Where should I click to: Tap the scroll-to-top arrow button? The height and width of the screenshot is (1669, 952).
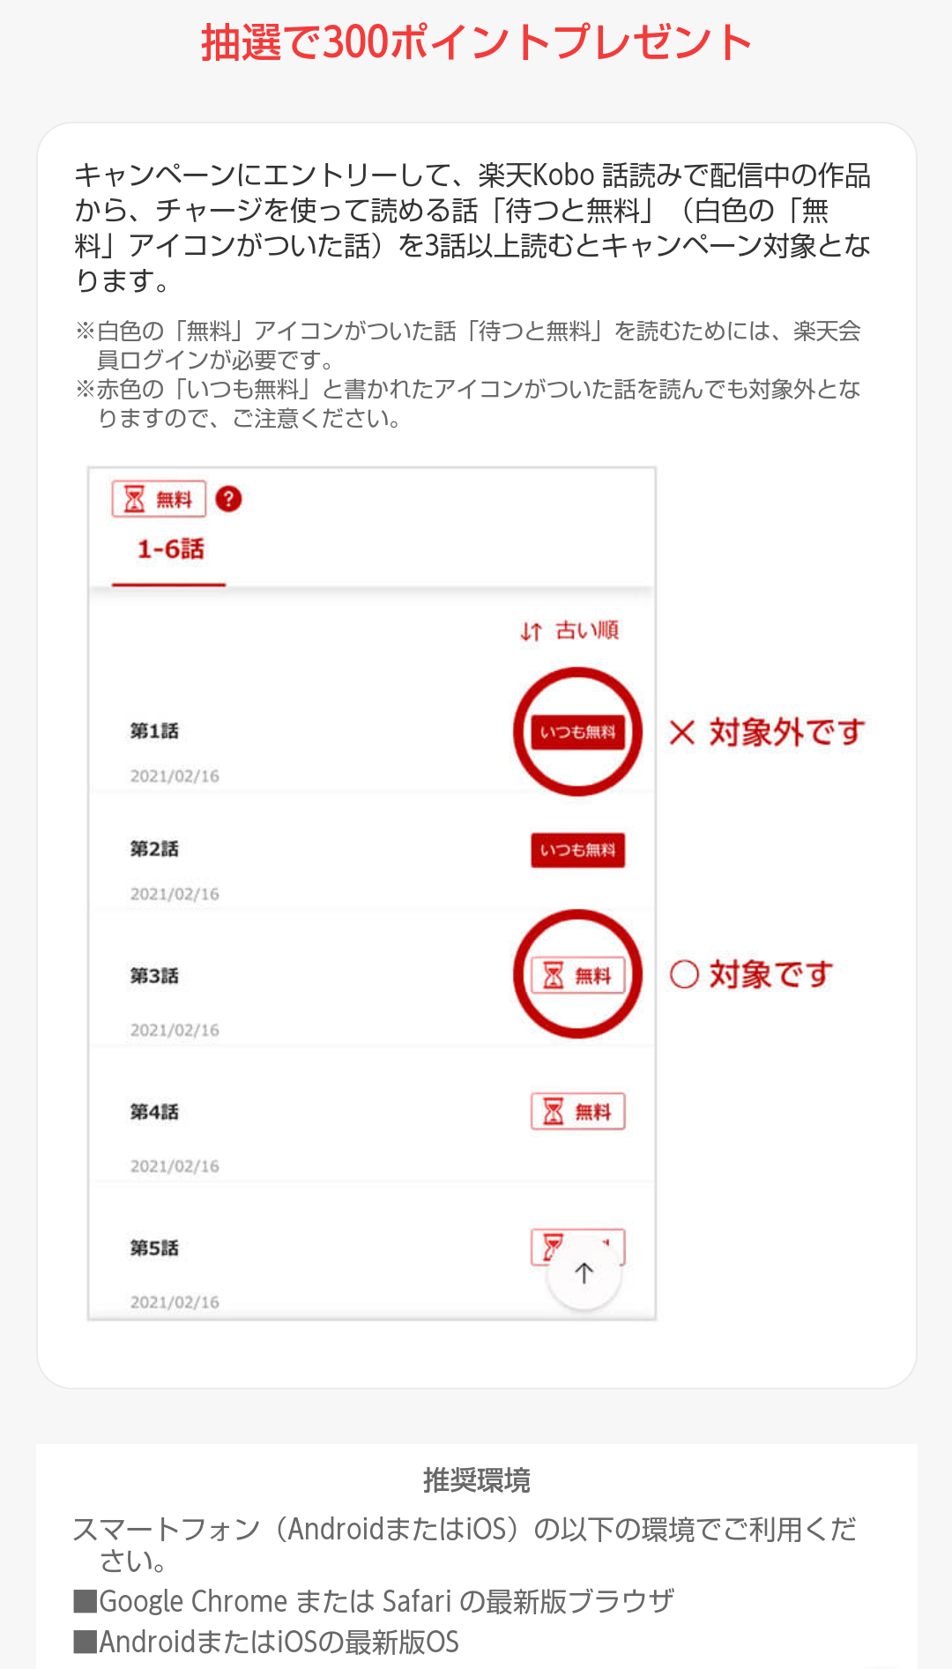pyautogui.click(x=584, y=1272)
